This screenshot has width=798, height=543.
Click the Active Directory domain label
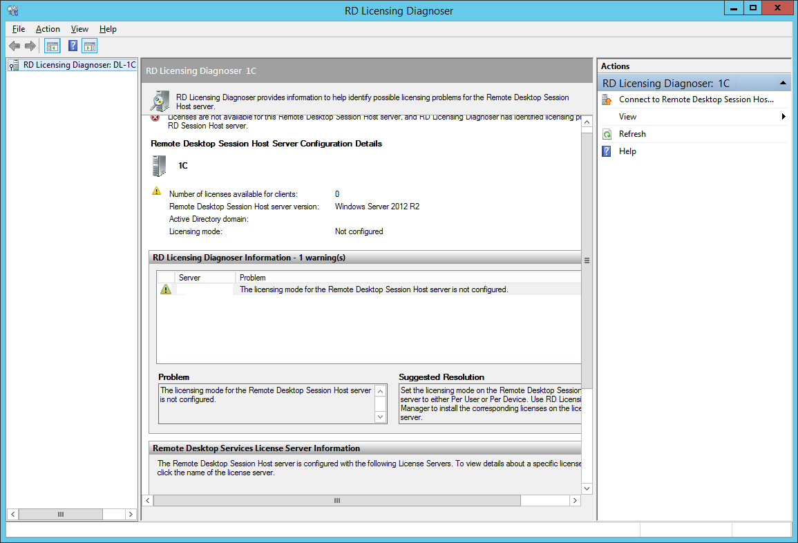tap(209, 219)
